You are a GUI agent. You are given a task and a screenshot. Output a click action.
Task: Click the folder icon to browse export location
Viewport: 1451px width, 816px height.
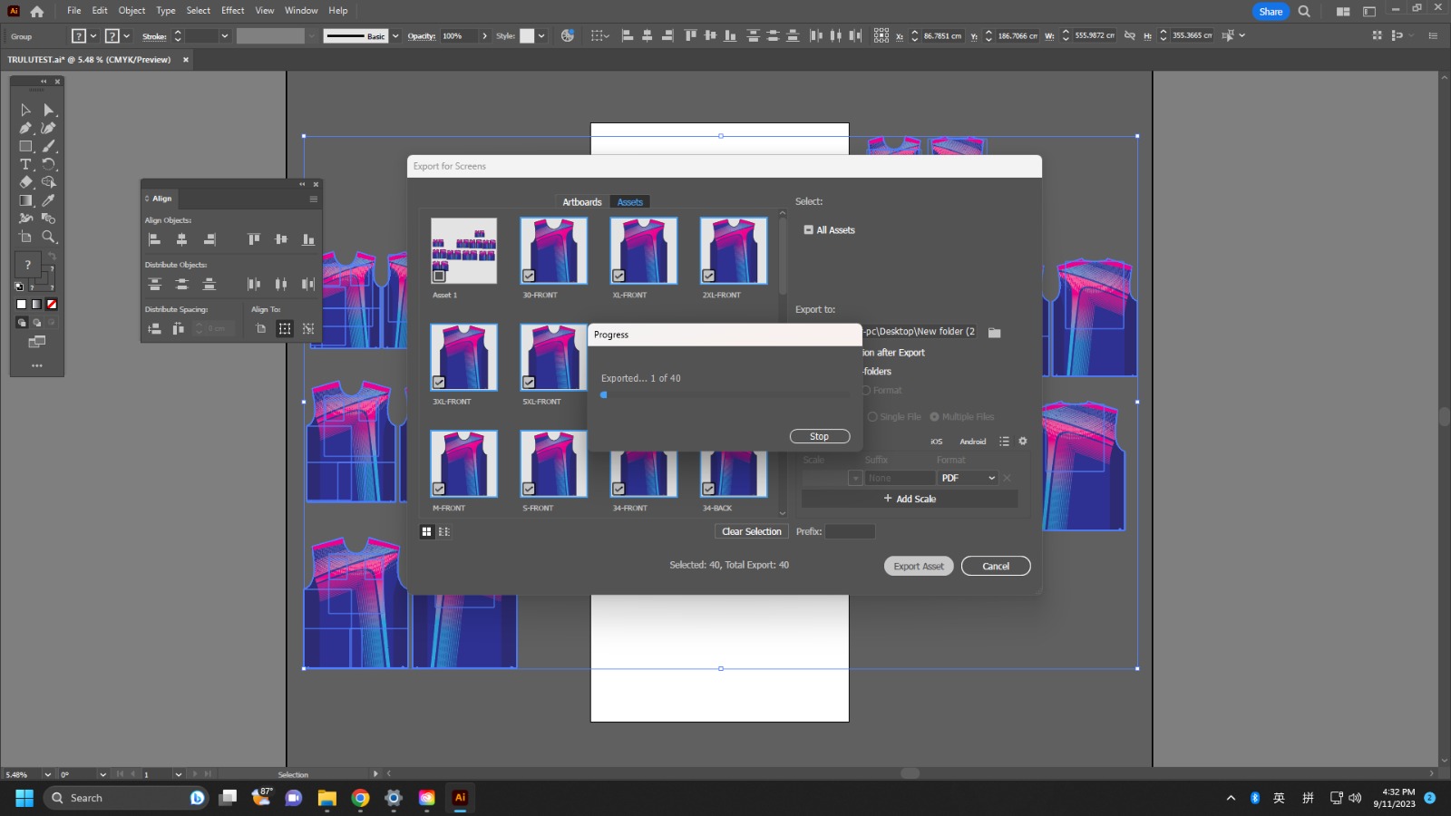(994, 332)
